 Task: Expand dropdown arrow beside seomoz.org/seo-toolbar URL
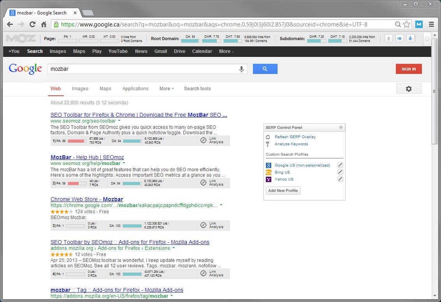pos(119,121)
